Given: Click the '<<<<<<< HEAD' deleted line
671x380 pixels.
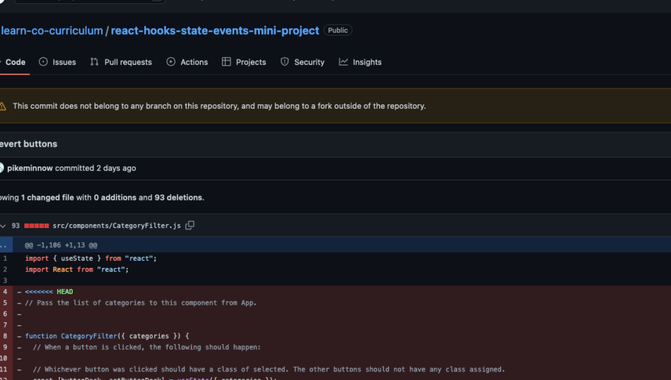Looking at the screenshot, I should 48,292.
